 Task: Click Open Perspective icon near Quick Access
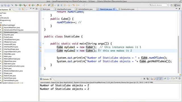click(x=171, y=5)
